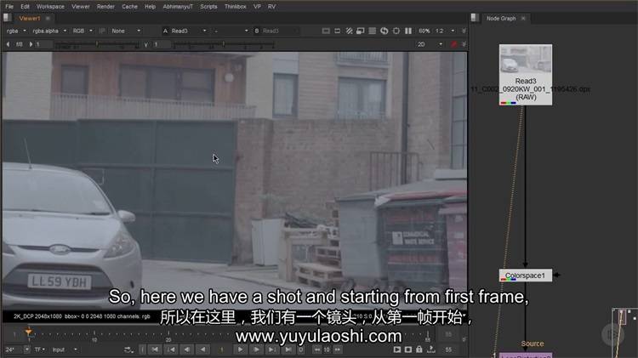638x358 pixels.
Task: Click the Viewer pane content menu icon
Action: point(7,18)
